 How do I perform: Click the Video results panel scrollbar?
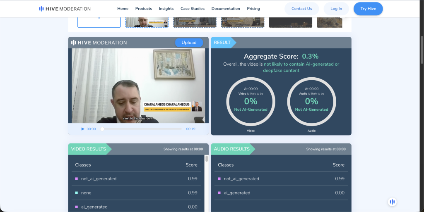pyautogui.click(x=207, y=159)
